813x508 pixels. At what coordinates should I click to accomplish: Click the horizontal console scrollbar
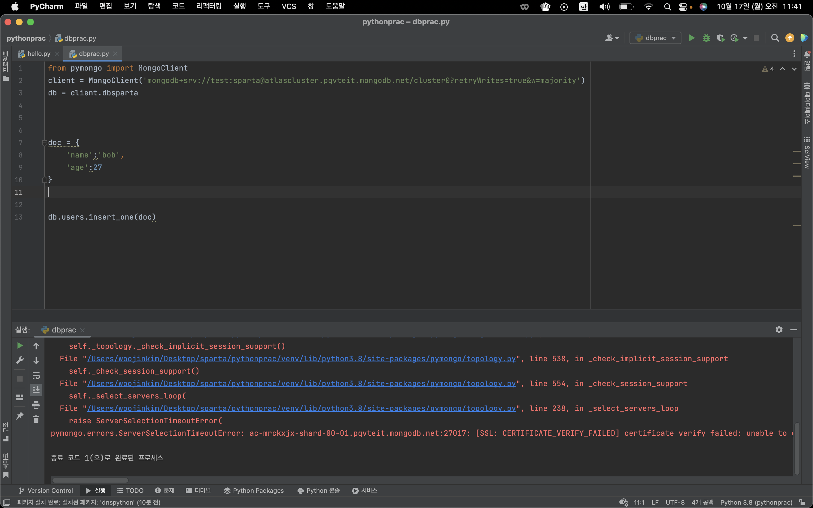[90, 480]
